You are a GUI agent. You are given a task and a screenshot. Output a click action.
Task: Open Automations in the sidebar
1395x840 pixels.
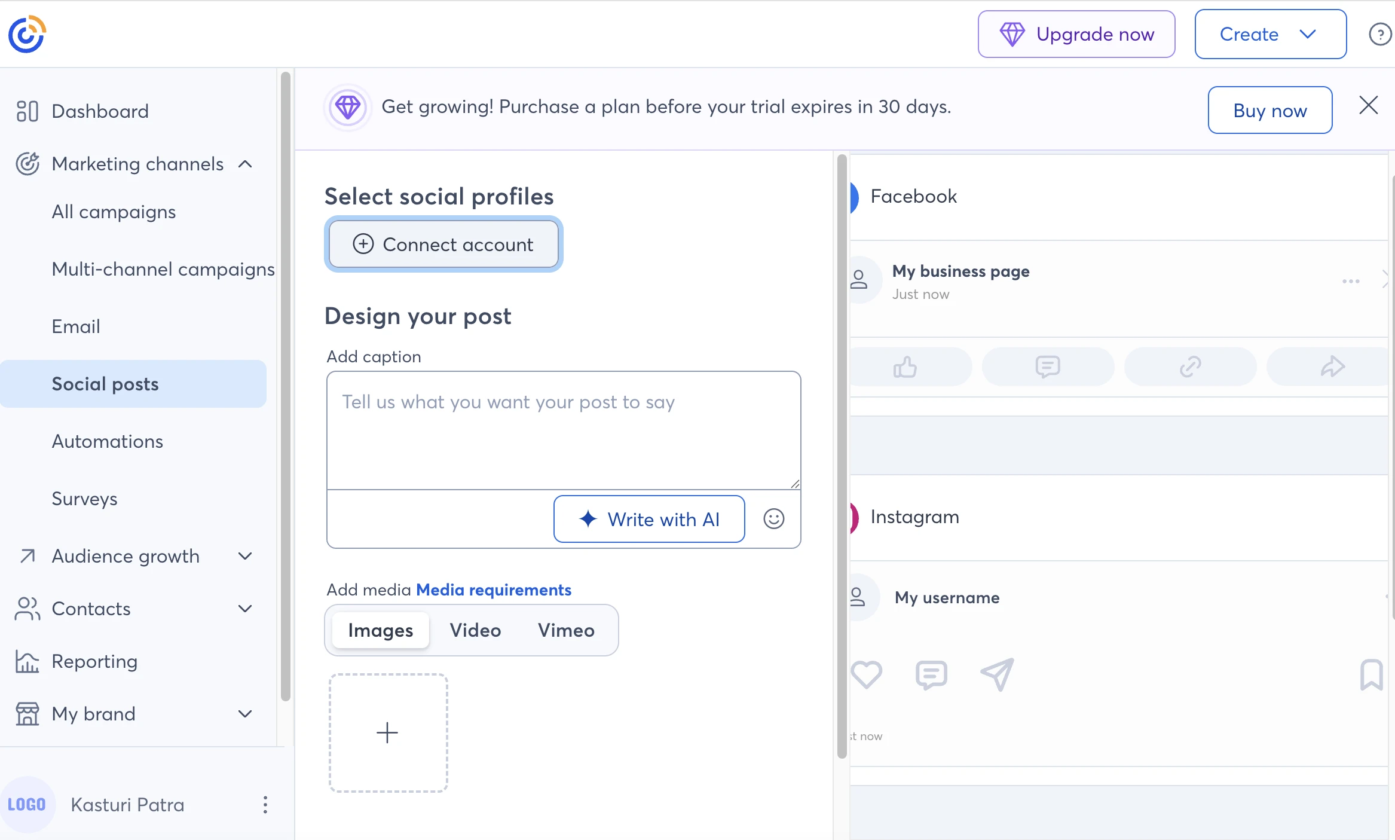tap(108, 441)
